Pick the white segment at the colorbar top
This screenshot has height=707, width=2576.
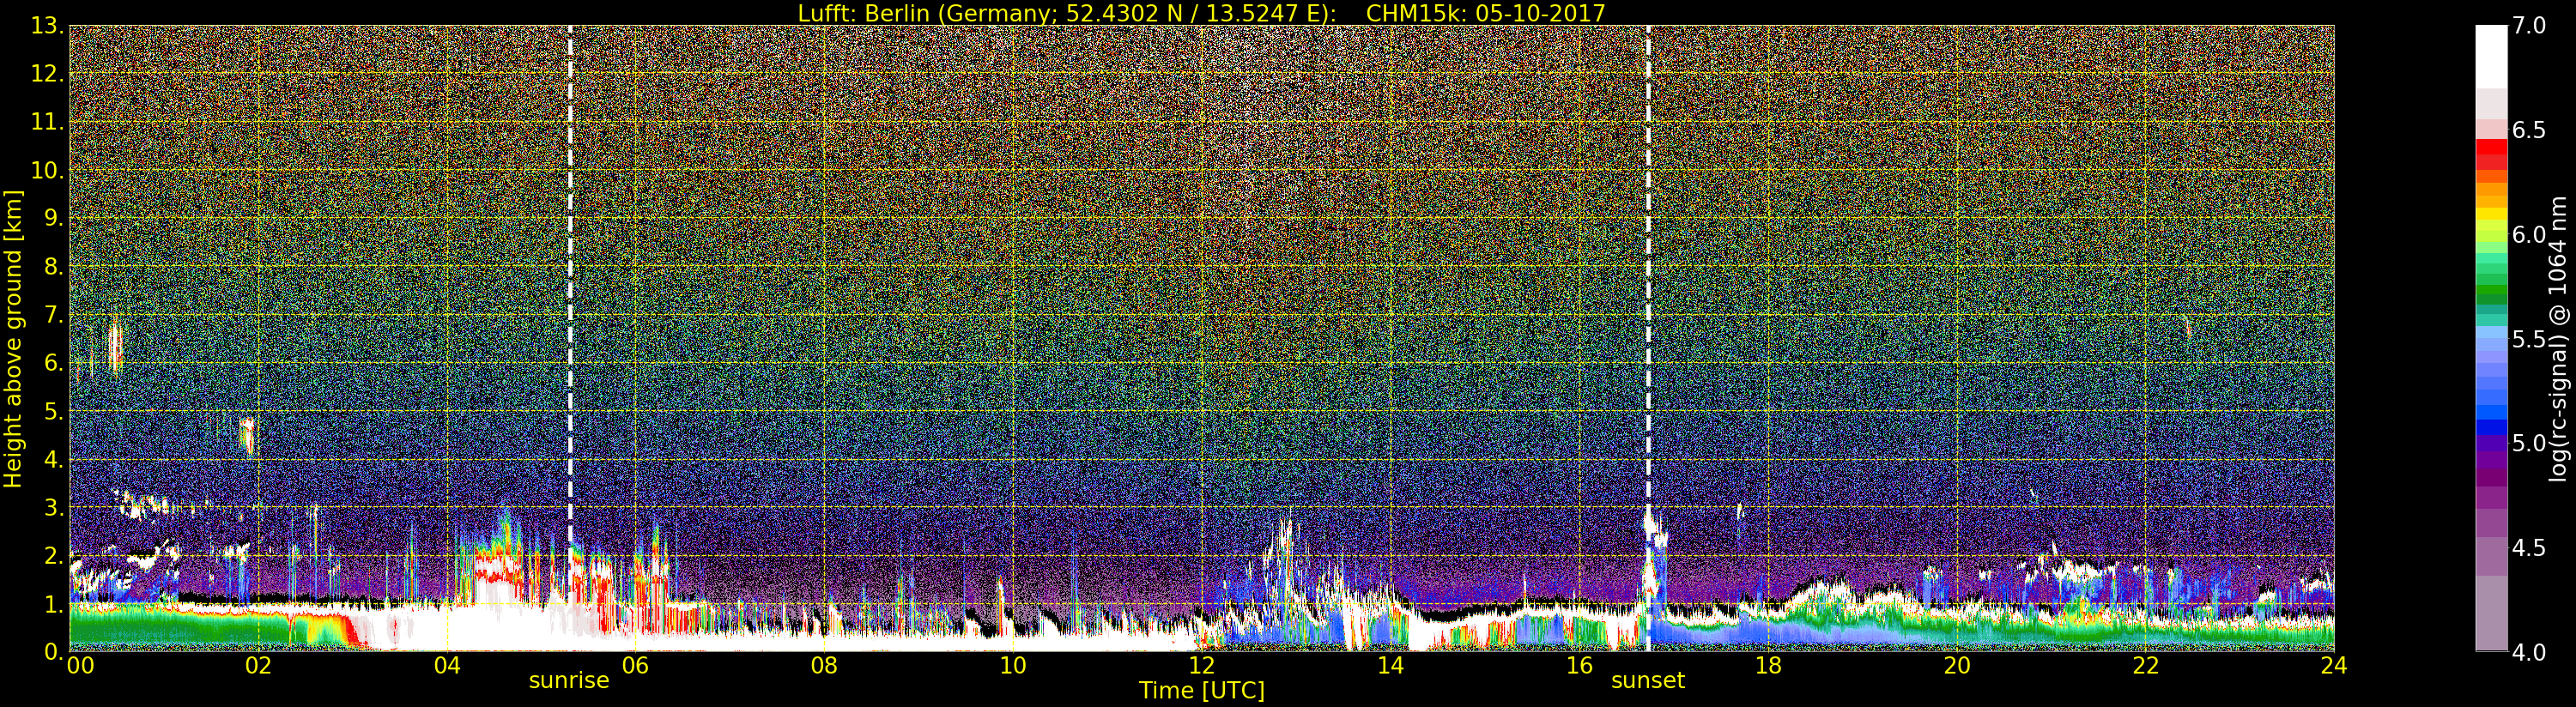tap(2491, 55)
